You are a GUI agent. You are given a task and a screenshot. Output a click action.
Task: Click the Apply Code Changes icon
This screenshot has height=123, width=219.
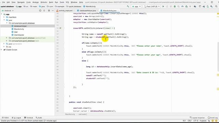(171, 6)
